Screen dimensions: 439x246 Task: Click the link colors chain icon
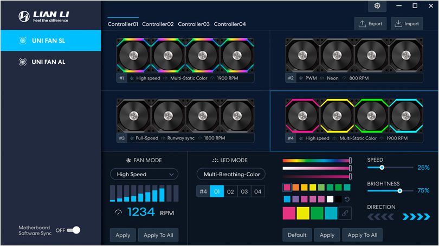(345, 214)
